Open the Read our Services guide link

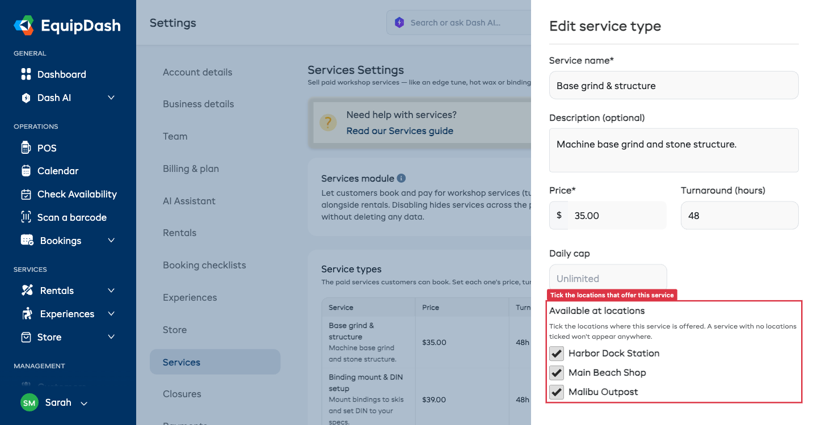(399, 131)
